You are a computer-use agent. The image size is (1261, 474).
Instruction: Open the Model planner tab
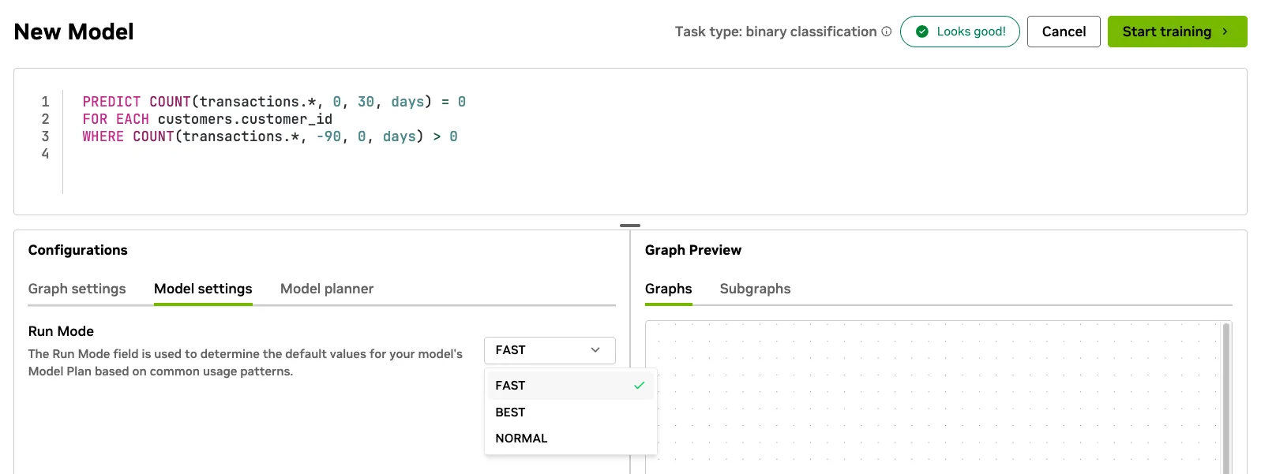click(327, 289)
